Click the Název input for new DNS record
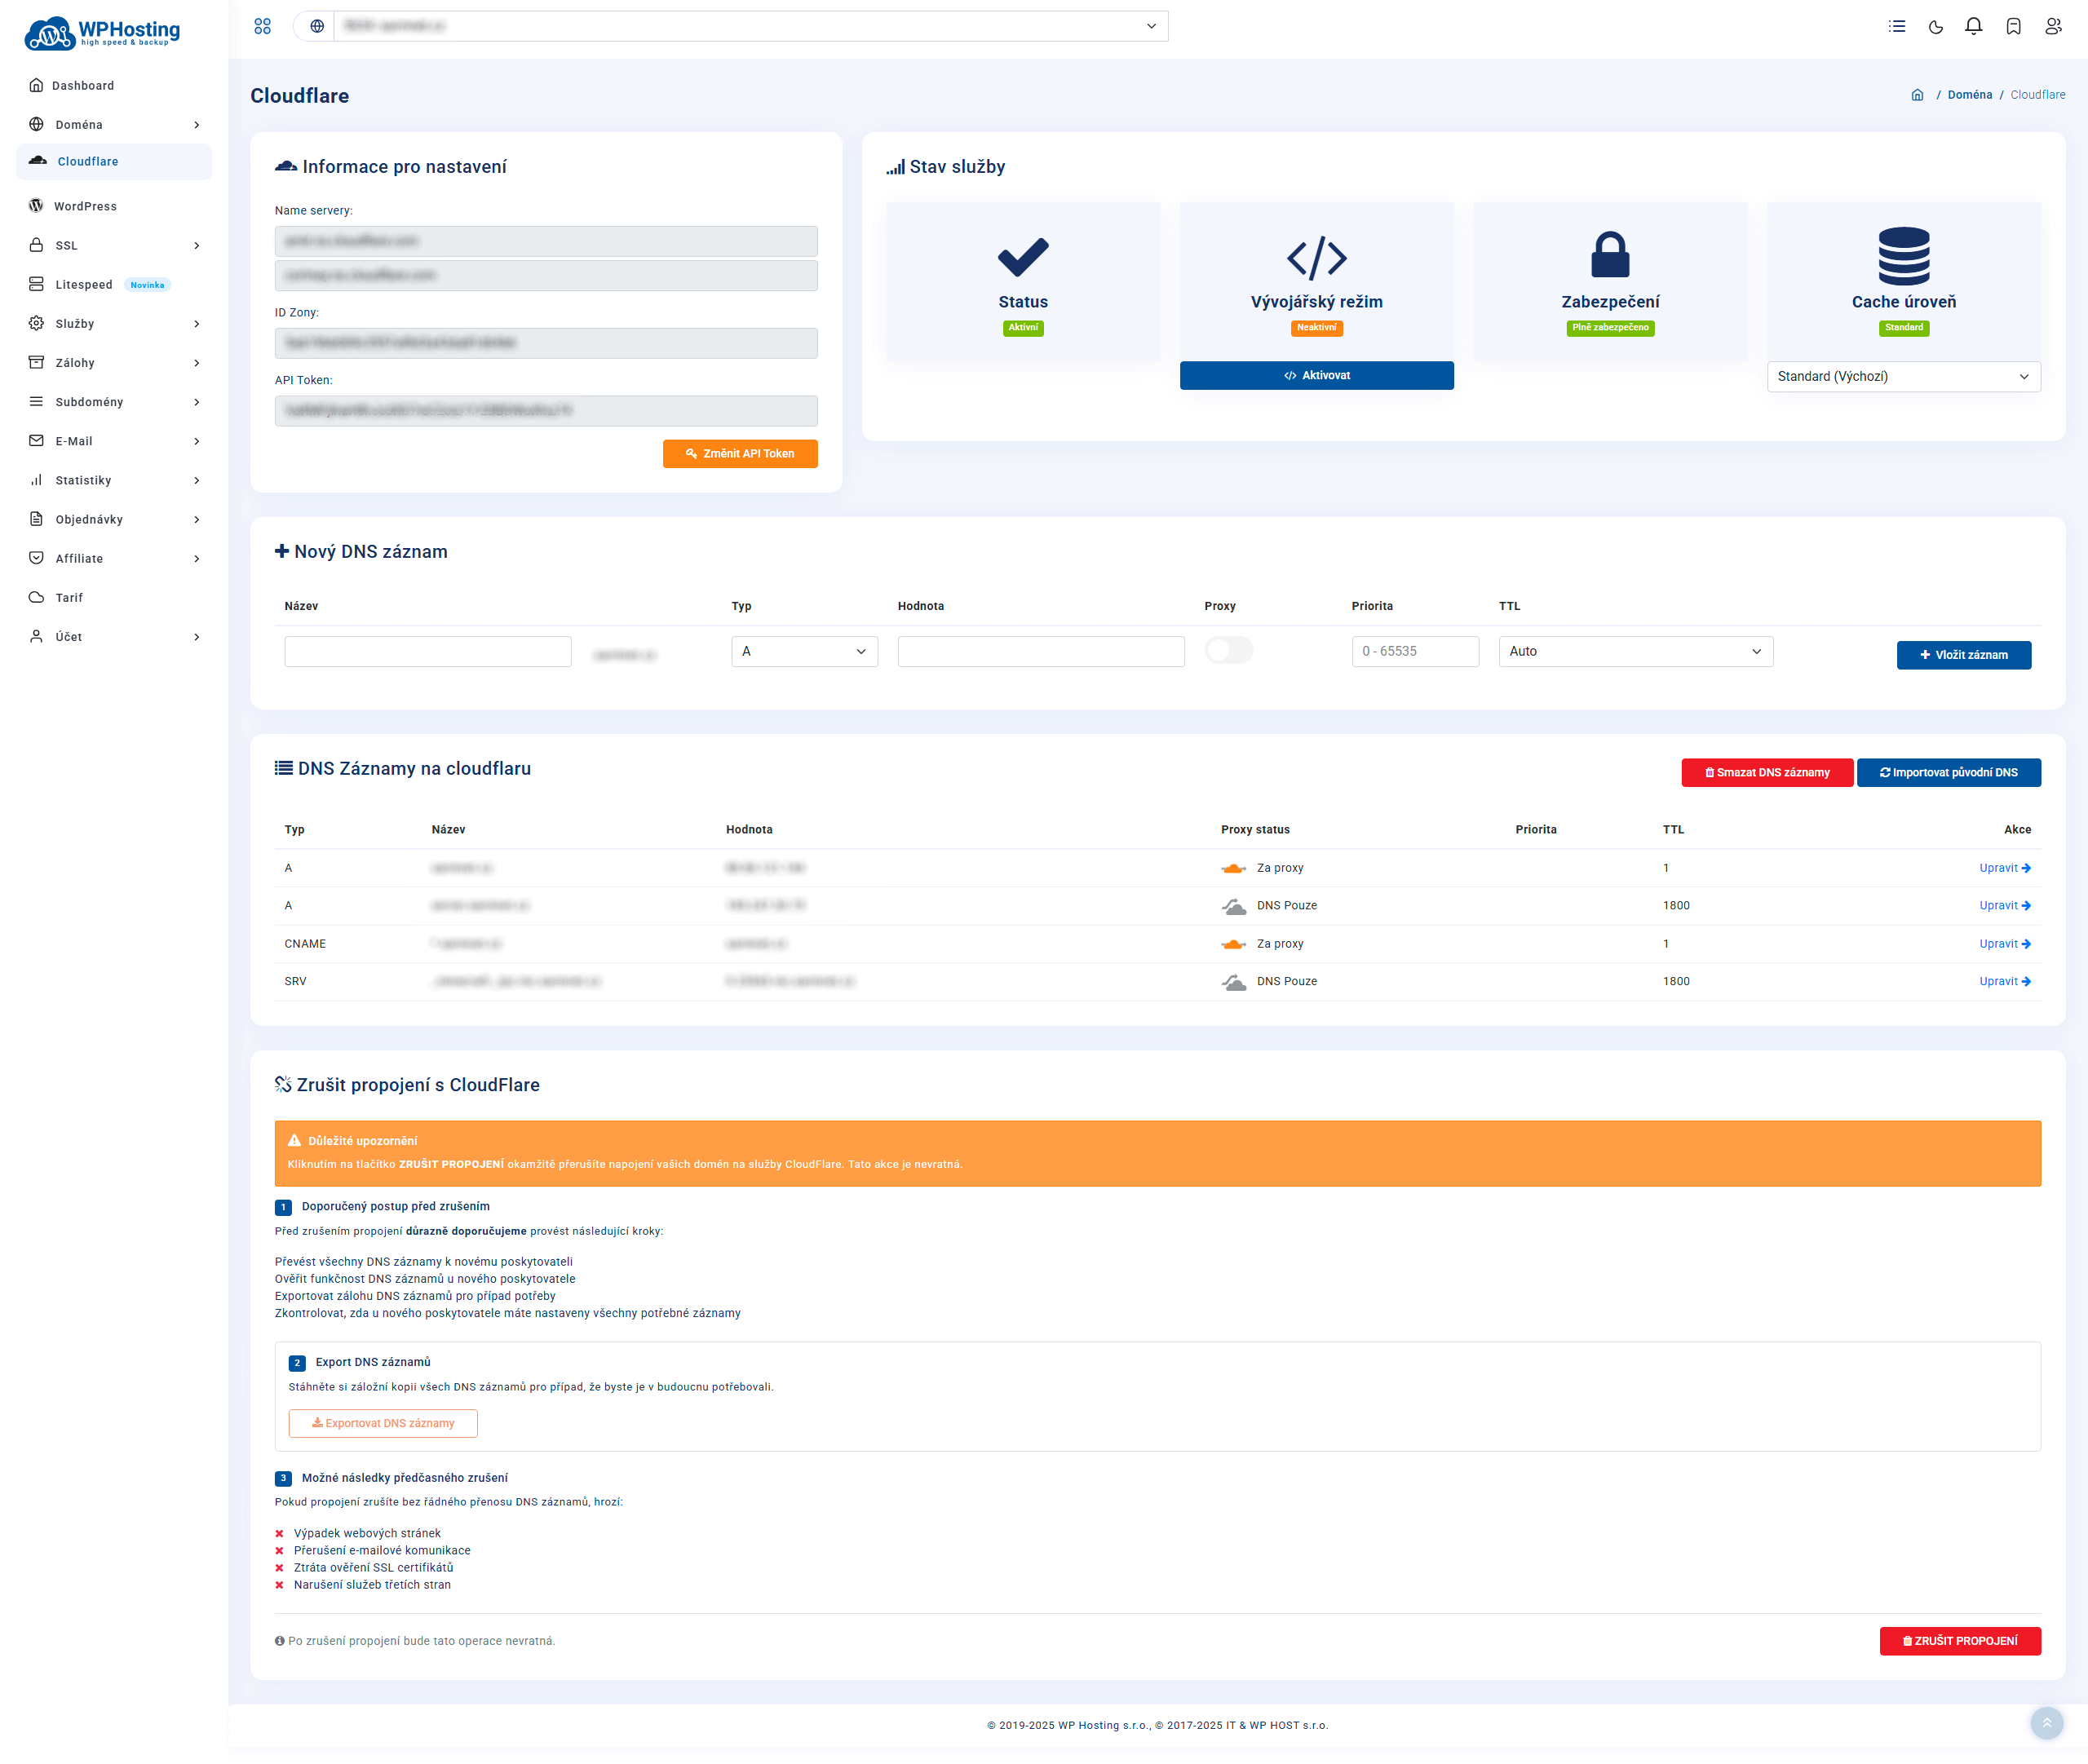Screen dimensions: 2088x1764 pyautogui.click(x=427, y=652)
